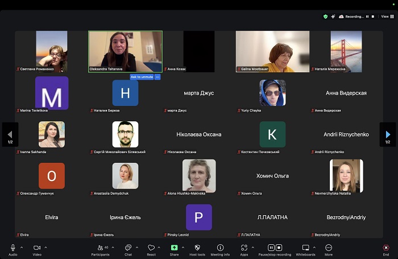Open the Chat panel

pyautogui.click(x=128, y=248)
